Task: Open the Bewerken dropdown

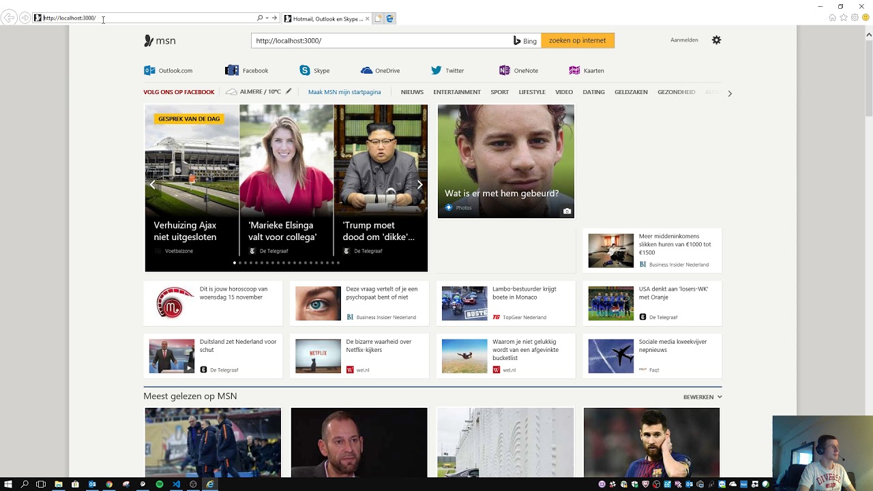Action: coord(702,397)
